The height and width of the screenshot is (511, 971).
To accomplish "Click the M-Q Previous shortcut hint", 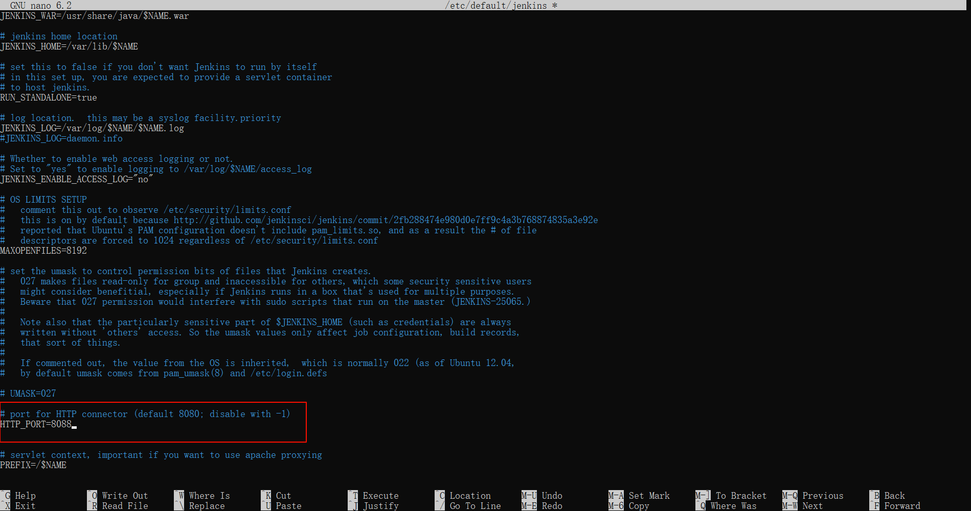I will [813, 496].
